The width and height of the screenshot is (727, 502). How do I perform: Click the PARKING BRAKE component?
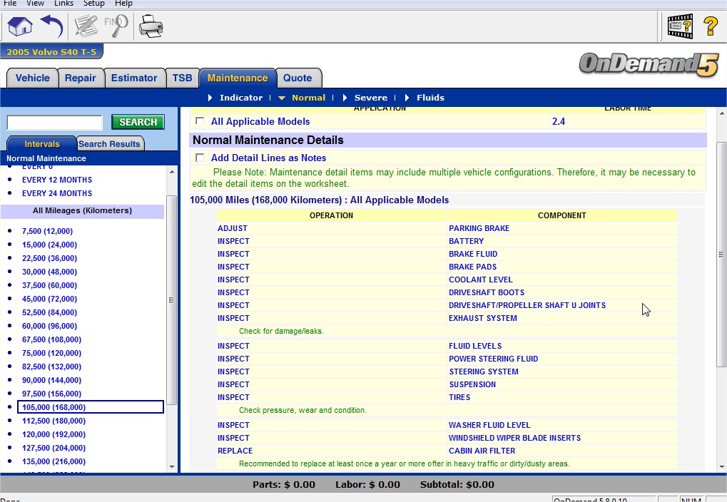coord(479,228)
